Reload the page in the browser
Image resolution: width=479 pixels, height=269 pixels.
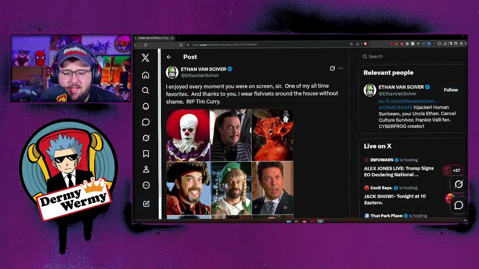pos(146,45)
